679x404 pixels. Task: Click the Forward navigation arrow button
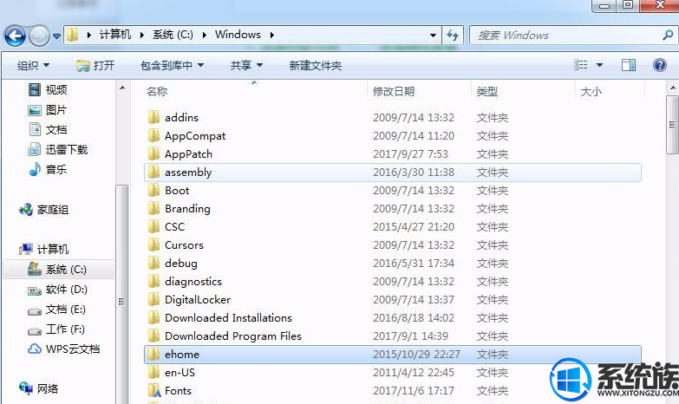point(39,36)
